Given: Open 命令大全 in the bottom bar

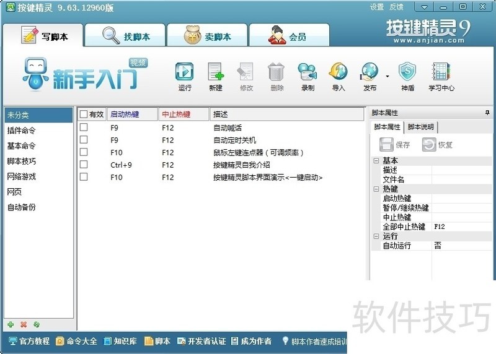Looking at the screenshot, I should [x=76, y=341].
